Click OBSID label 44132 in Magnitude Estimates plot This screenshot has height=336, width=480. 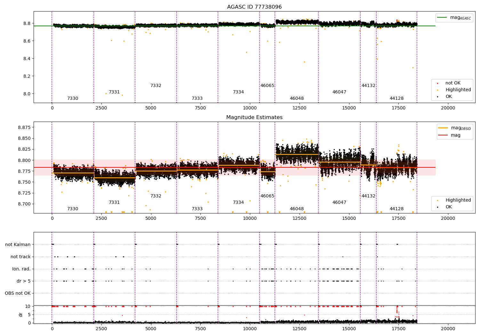coord(368,196)
